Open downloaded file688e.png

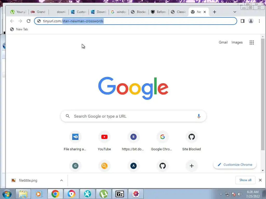[28, 180]
